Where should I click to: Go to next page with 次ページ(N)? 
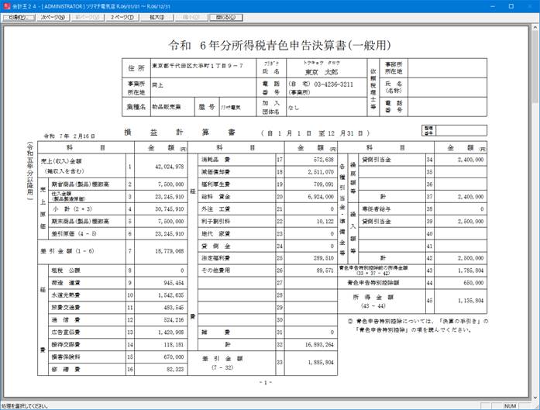point(53,16)
